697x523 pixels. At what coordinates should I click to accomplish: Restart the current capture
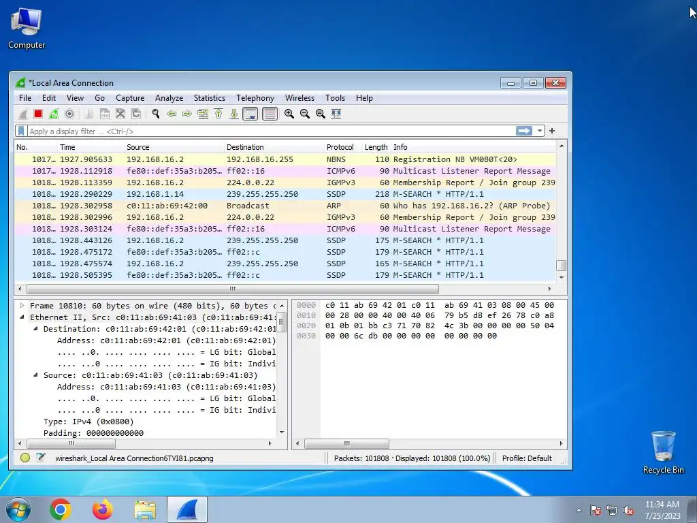pos(54,114)
